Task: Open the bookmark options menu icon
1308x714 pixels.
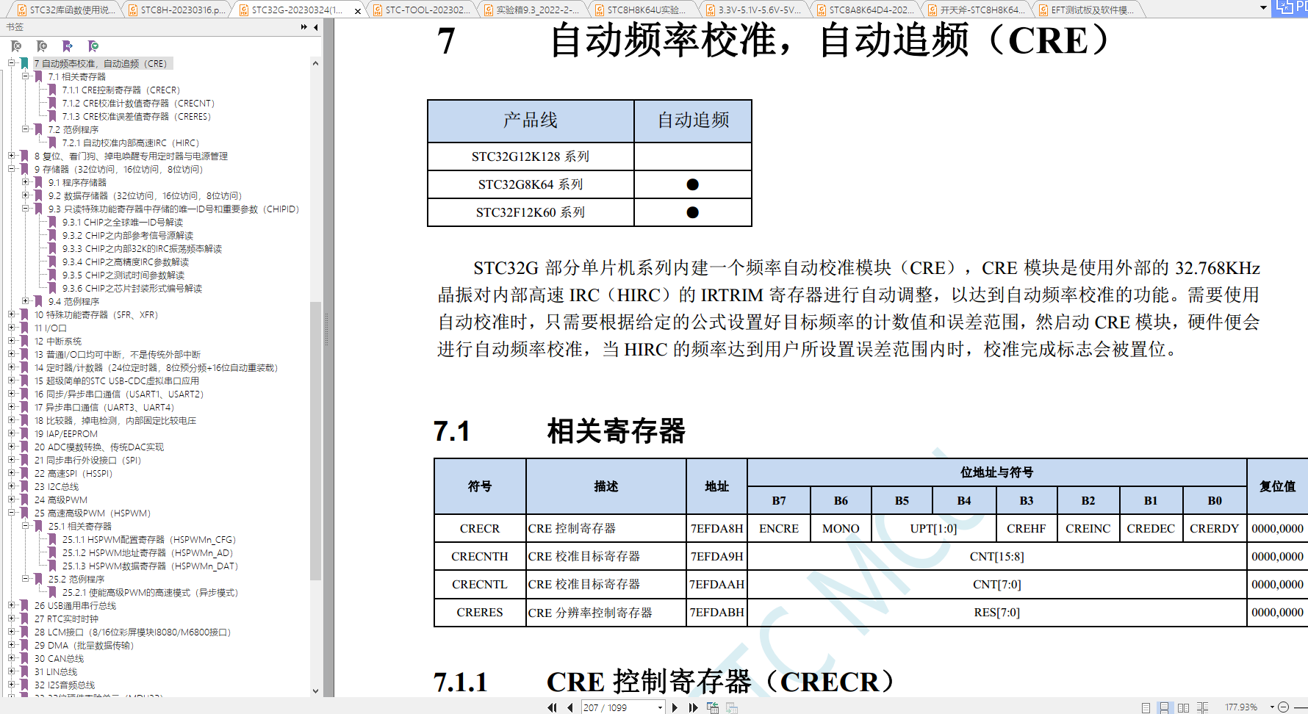Action: coord(93,46)
